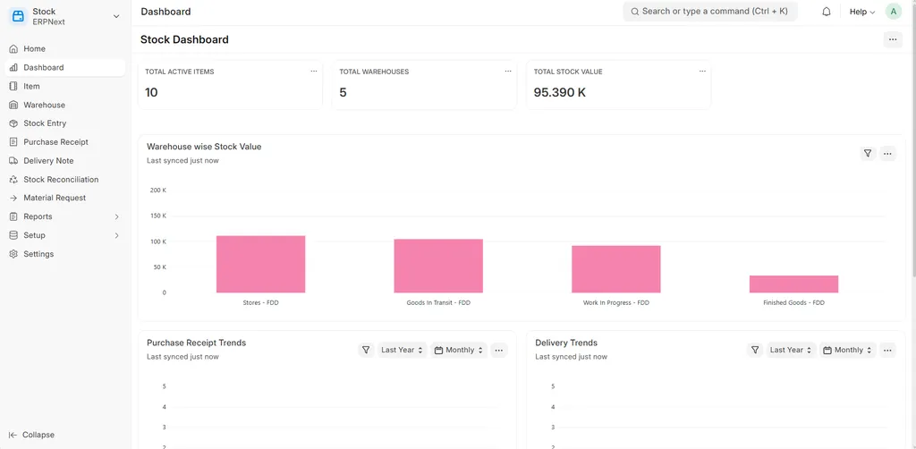916x449 pixels.
Task: Open Stock Reconciliation from sidebar
Action: [x=61, y=180]
